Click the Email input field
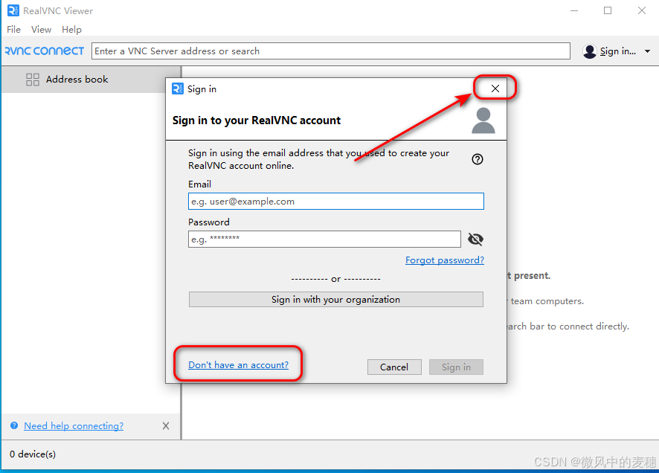659x473 pixels. pyautogui.click(x=335, y=202)
